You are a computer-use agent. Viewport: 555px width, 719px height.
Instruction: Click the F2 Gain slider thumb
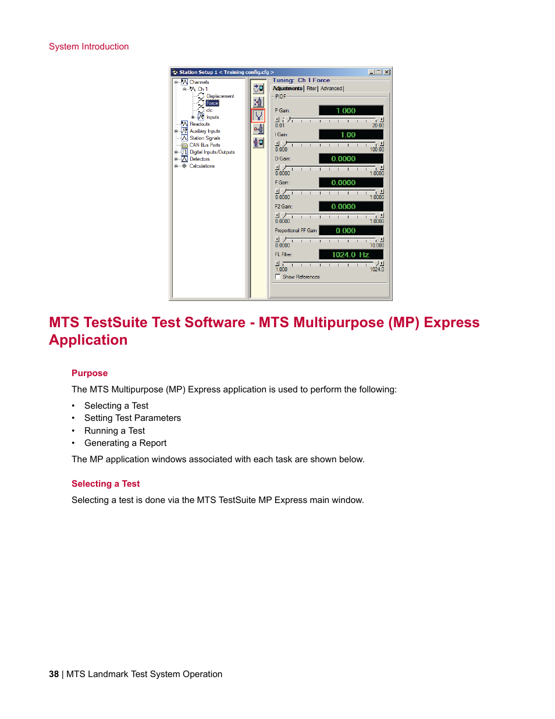pos(284,215)
